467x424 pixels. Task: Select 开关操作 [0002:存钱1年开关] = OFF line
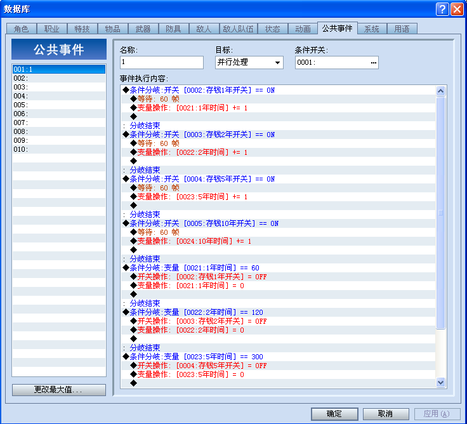pyautogui.click(x=279, y=277)
